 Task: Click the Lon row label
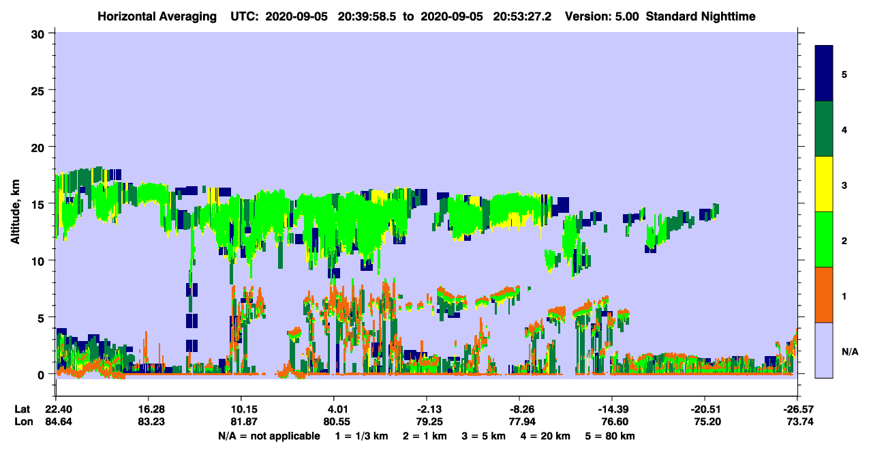tap(22, 422)
